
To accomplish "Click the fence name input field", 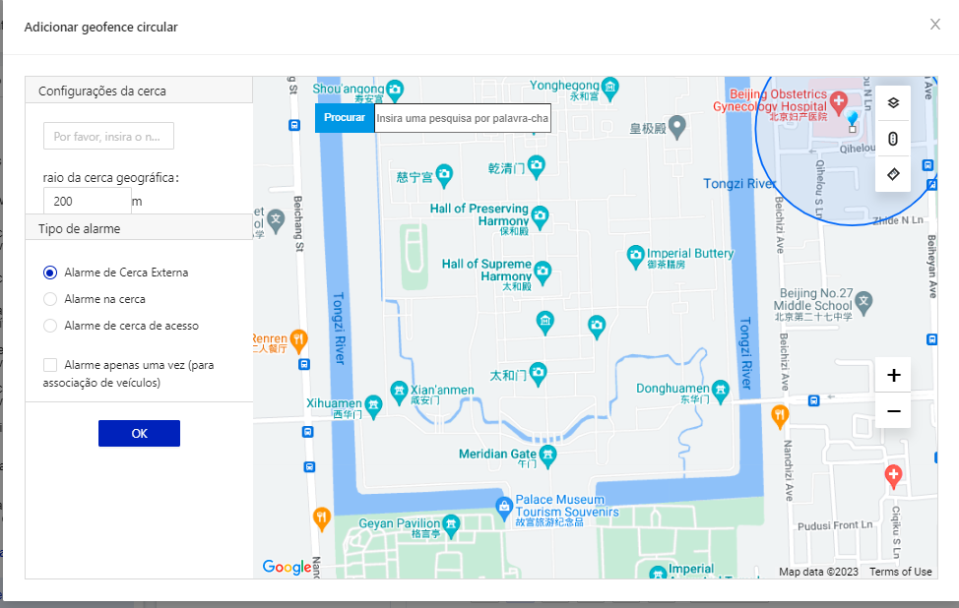I will (108, 137).
